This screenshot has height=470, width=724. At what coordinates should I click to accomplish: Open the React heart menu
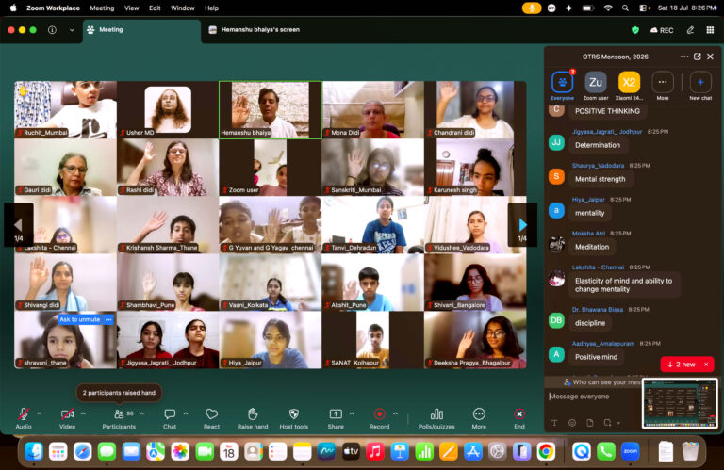tap(211, 418)
